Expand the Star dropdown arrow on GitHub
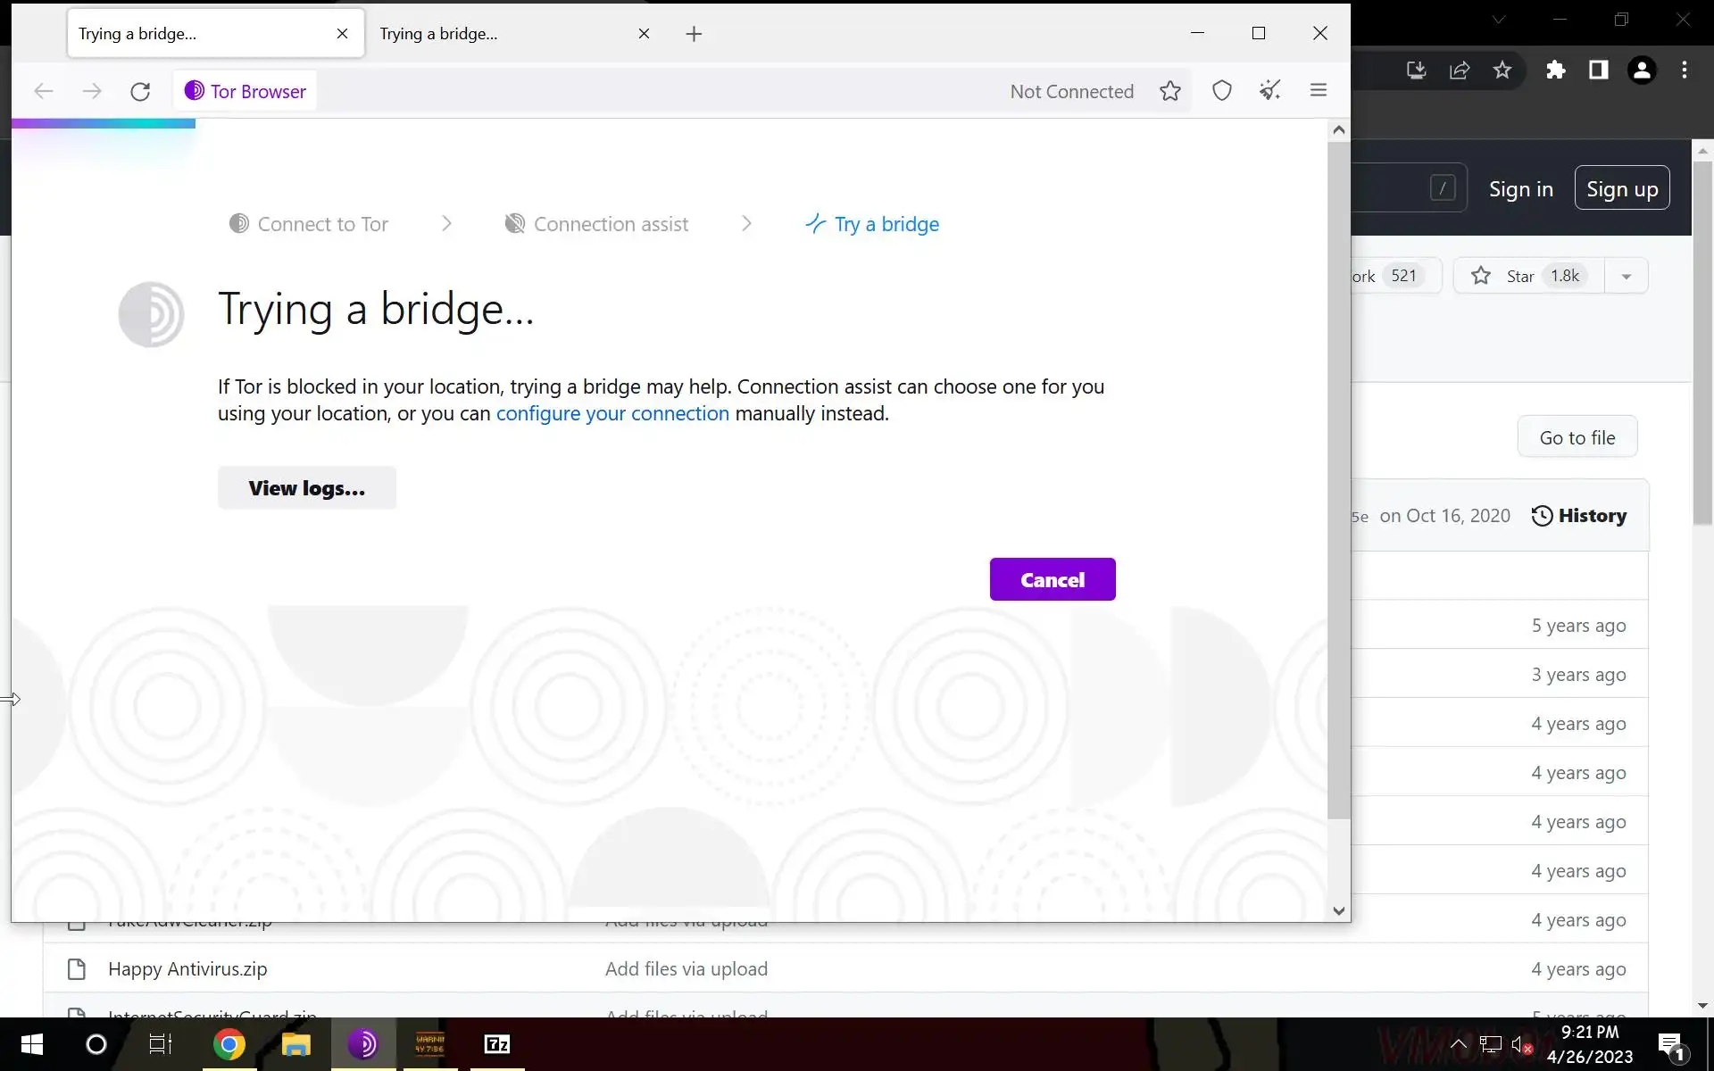 click(x=1626, y=277)
